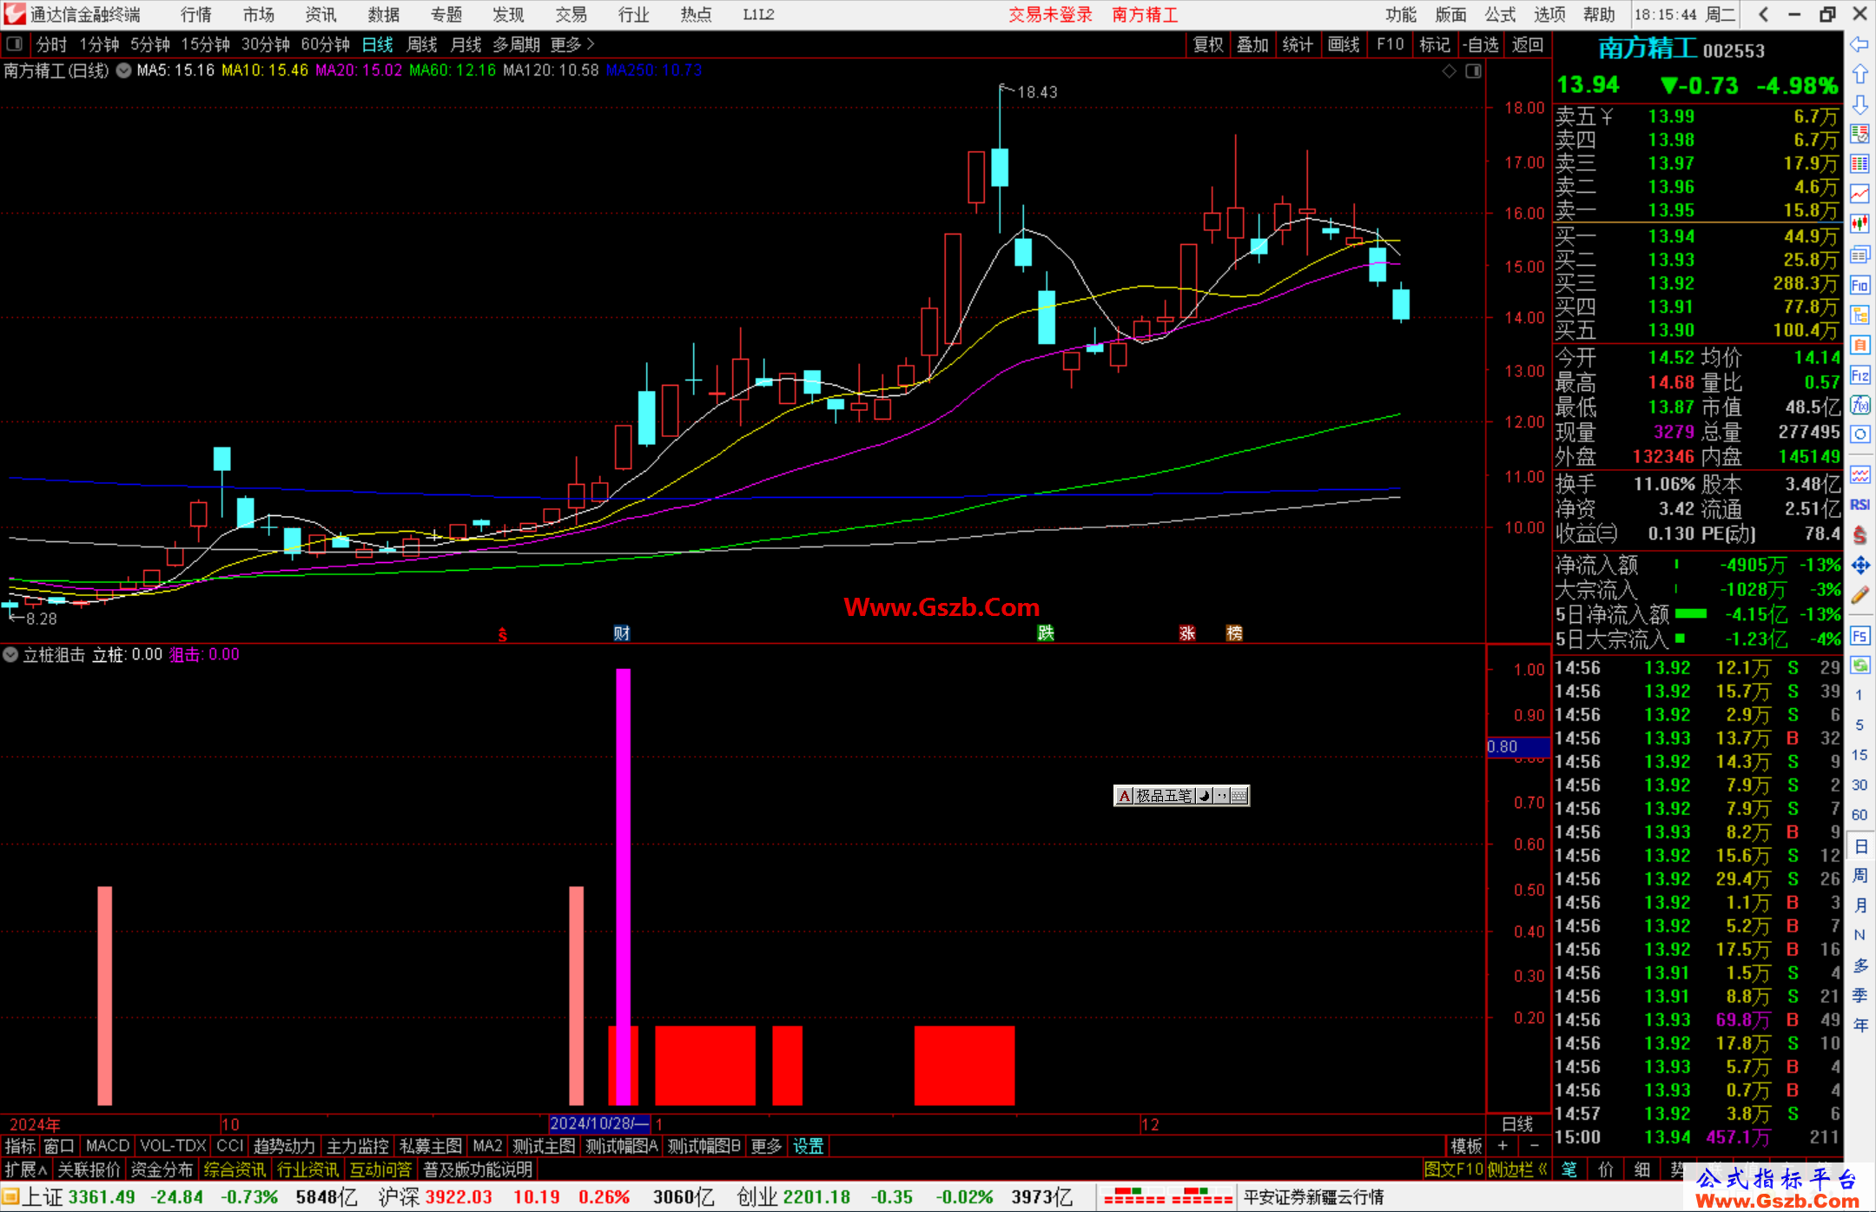The image size is (1876, 1212).
Task: Click the 画线 button
Action: (1344, 44)
